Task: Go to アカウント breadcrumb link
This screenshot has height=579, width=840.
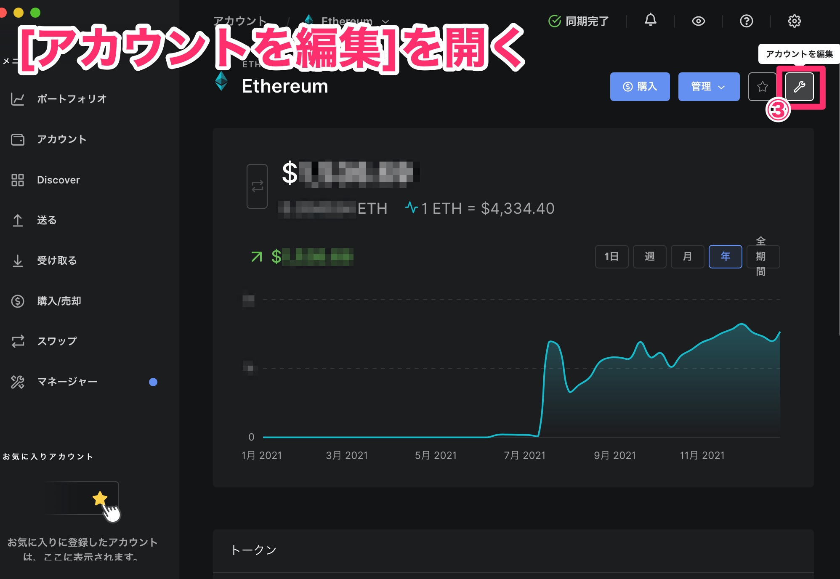Action: coord(240,21)
